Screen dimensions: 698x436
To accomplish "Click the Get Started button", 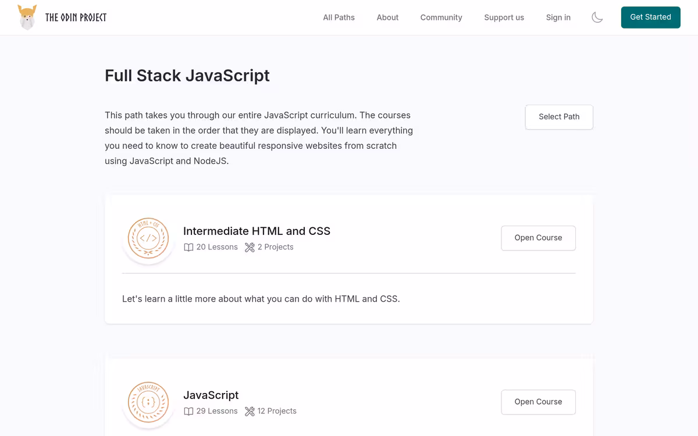I will 651,17.
